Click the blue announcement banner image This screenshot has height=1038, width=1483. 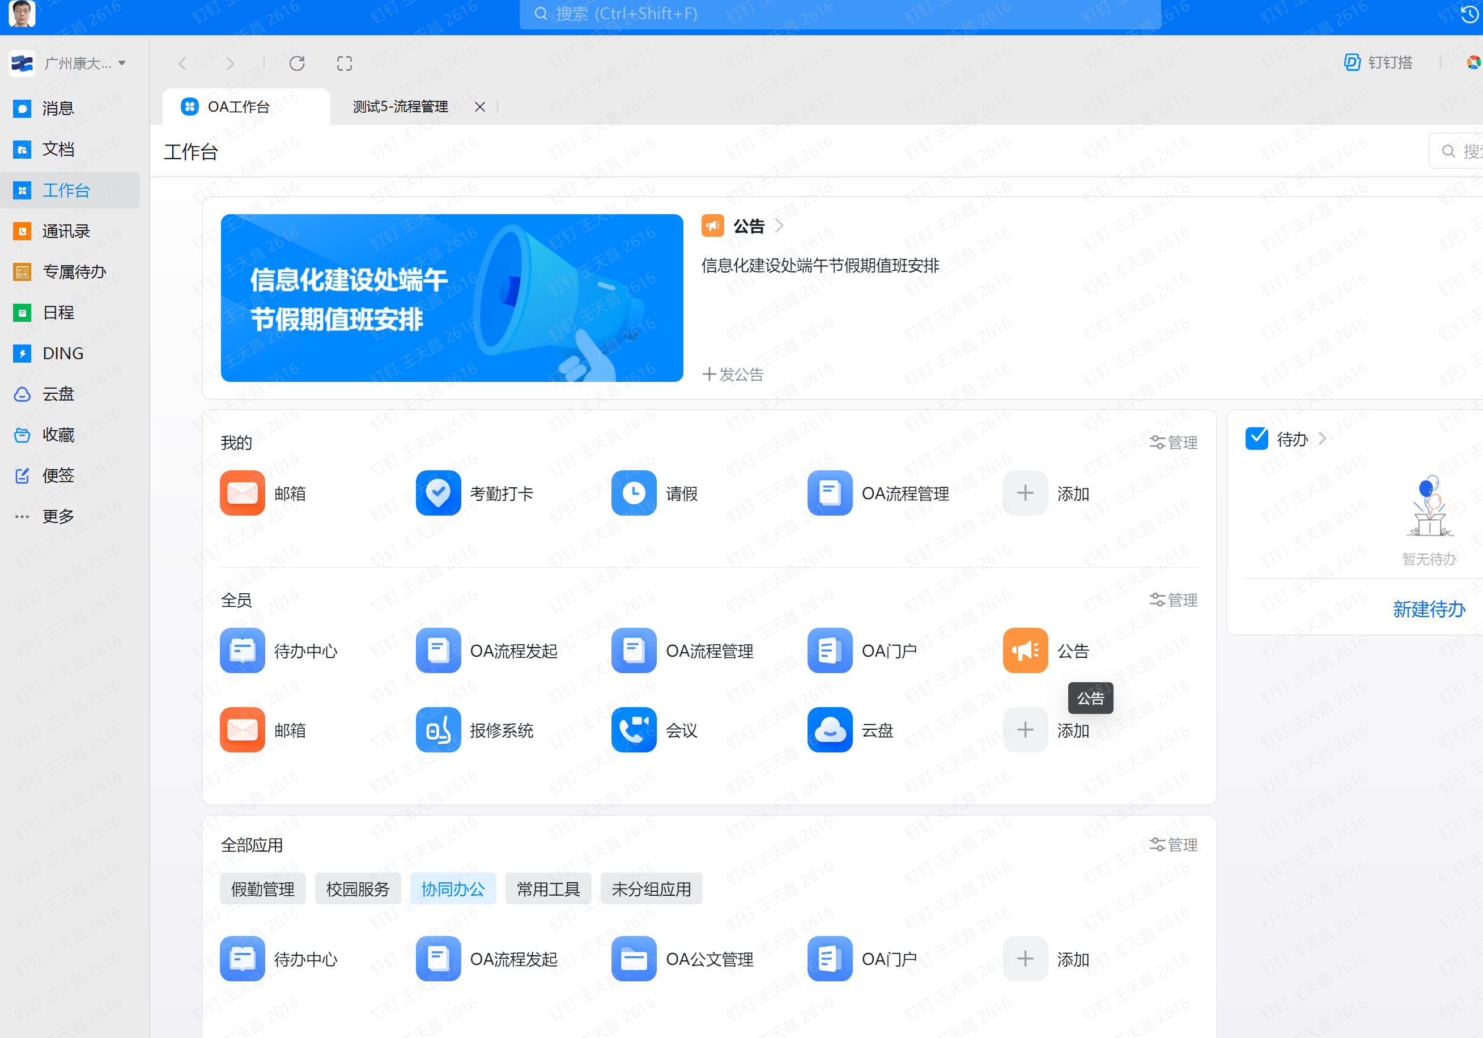point(452,298)
